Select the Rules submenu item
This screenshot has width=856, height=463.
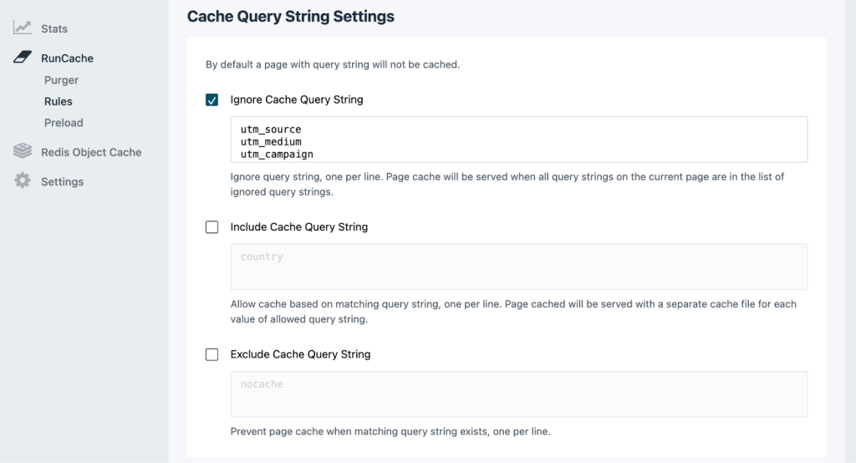click(59, 101)
